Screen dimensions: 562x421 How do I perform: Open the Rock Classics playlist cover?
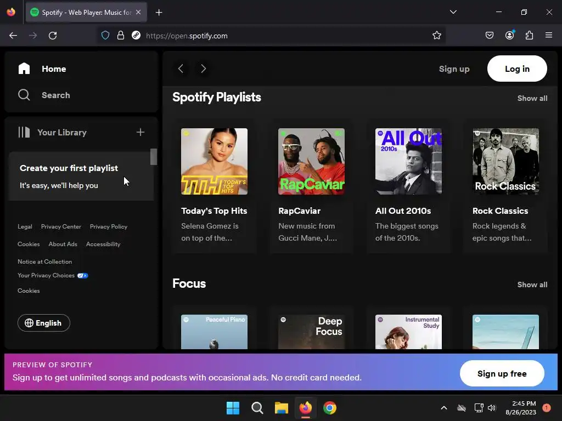[505, 162]
